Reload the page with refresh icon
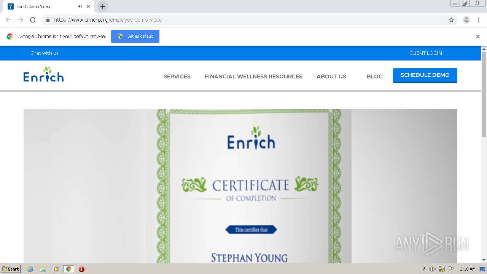 pos(33,20)
